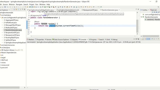Select RecipientListEIP.java in Project Explorer
This screenshot has height=90, width=160.
pos(12,32)
